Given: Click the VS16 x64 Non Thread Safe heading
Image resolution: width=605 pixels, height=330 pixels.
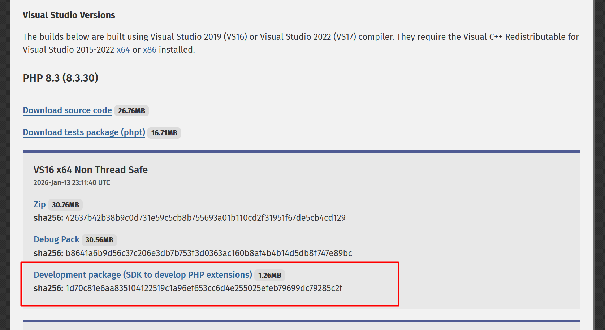Looking at the screenshot, I should pos(91,170).
